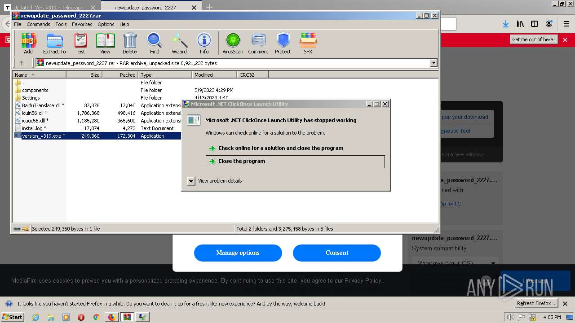The height and width of the screenshot is (323, 575).
Task: Open the Help menu in WinRAR
Action: [124, 24]
